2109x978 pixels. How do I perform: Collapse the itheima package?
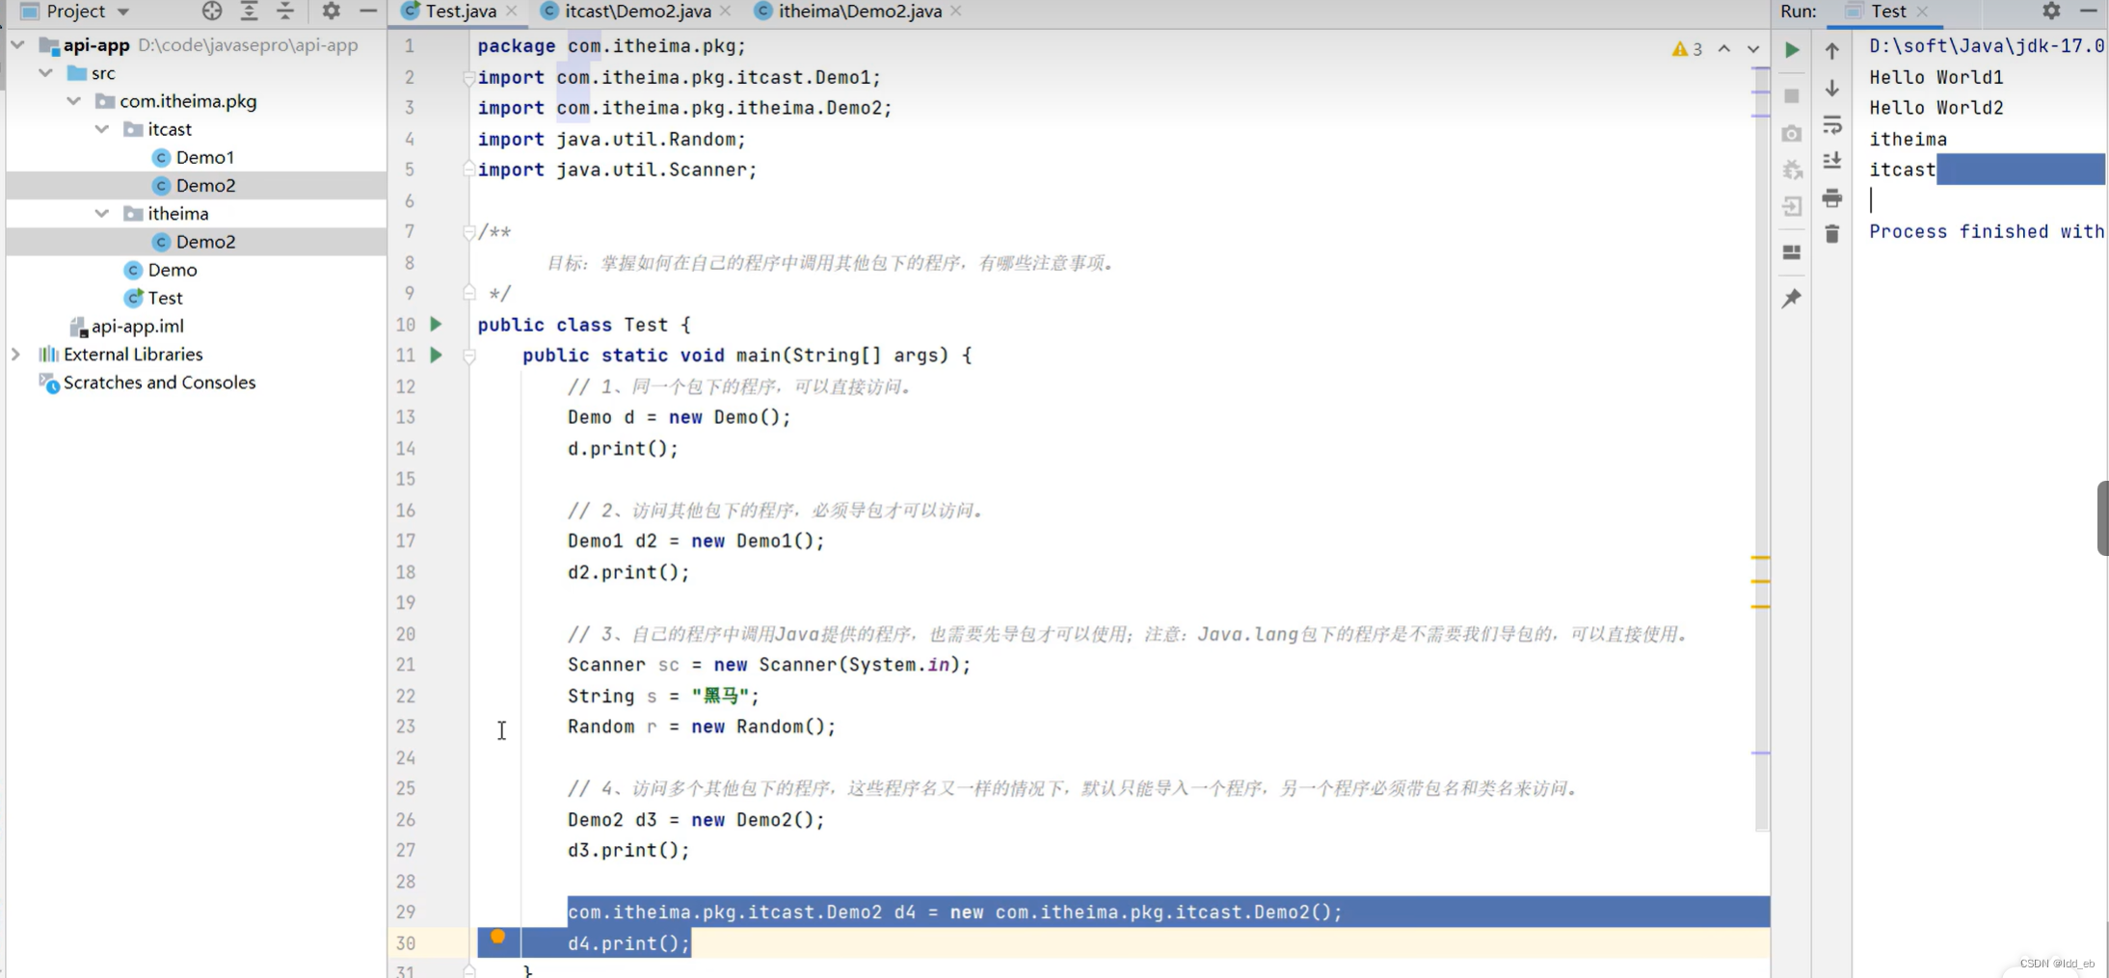tap(101, 213)
